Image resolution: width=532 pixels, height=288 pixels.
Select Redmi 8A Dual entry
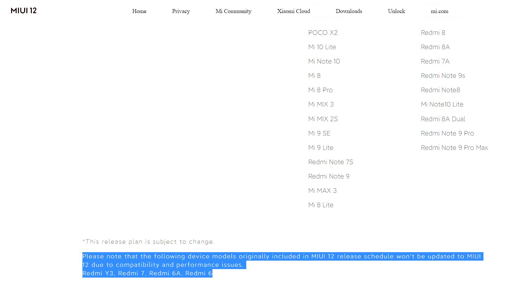[x=443, y=119]
